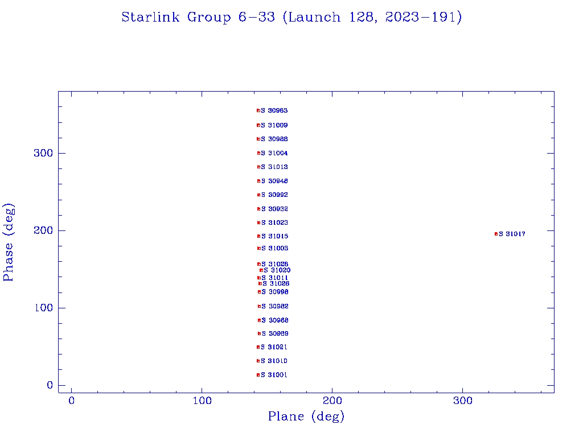Image resolution: width=583 pixels, height=437 pixels.
Task: Click the red marker for S 31017
Action: (x=496, y=234)
